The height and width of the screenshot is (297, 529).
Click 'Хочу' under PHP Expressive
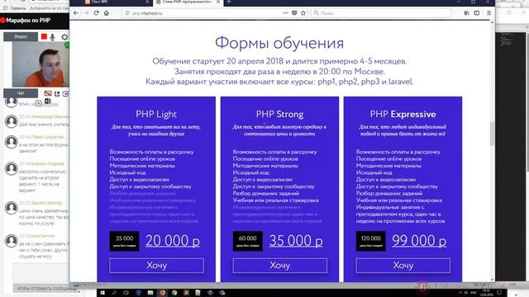click(x=403, y=266)
